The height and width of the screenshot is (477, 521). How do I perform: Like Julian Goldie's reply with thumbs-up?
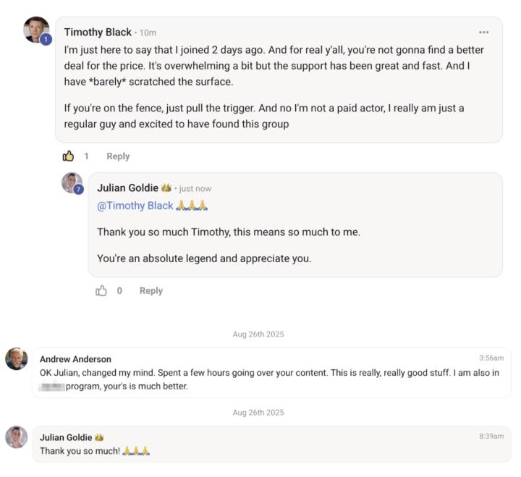point(101,290)
